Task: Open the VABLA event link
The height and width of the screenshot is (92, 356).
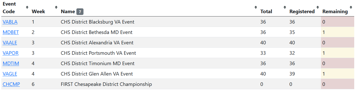Action: (x=10, y=22)
